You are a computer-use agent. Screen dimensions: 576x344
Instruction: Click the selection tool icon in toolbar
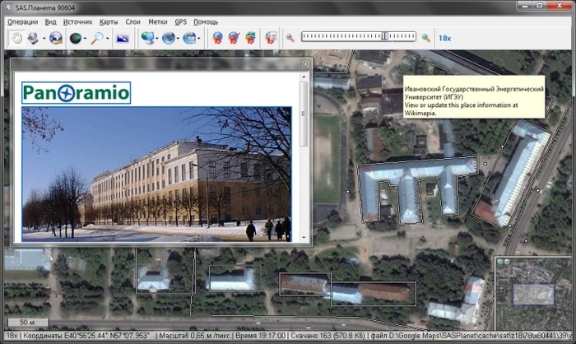(33, 38)
